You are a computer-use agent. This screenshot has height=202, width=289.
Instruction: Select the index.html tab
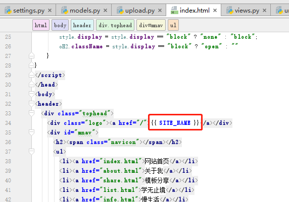194,11
